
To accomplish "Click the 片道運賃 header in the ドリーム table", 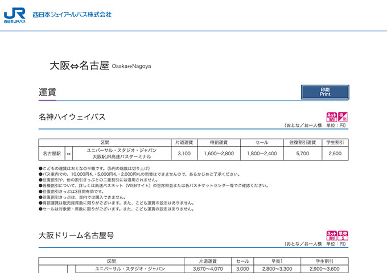I will pos(208,261).
